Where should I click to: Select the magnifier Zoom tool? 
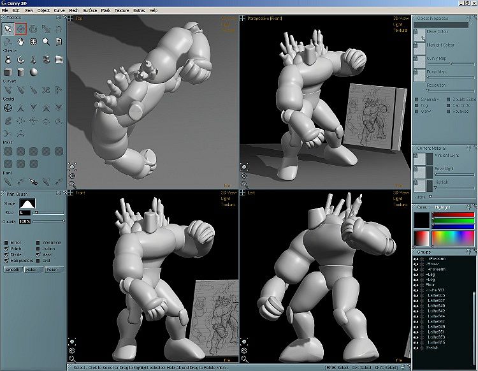pos(45,42)
